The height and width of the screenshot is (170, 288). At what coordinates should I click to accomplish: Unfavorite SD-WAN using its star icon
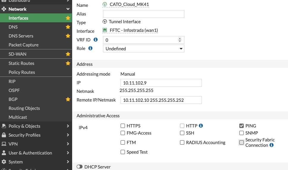[x=68, y=54]
